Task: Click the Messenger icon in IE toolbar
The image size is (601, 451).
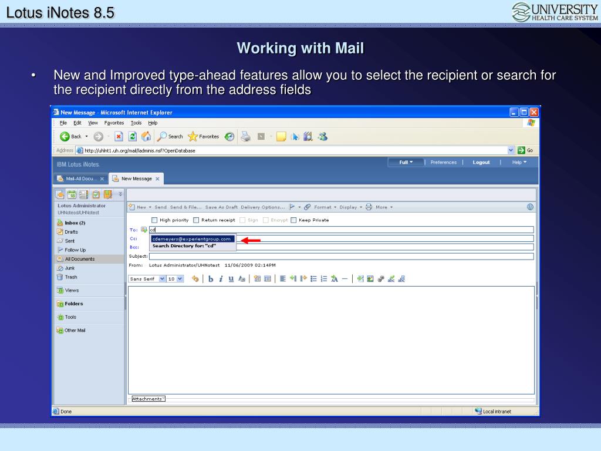Action: (x=323, y=136)
